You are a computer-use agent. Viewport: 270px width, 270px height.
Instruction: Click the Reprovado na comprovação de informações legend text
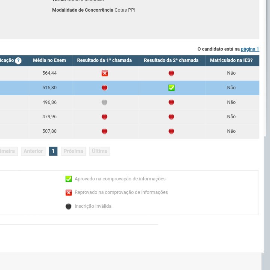pyautogui.click(x=121, y=192)
